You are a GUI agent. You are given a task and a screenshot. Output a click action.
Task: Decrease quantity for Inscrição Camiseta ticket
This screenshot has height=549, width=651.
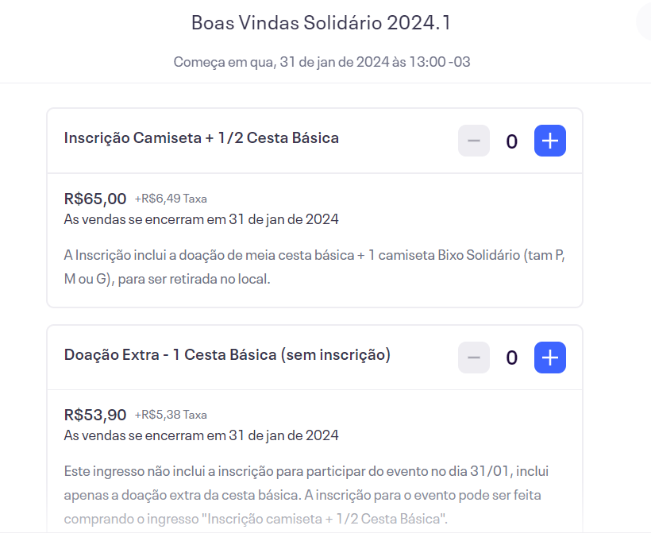[474, 141]
